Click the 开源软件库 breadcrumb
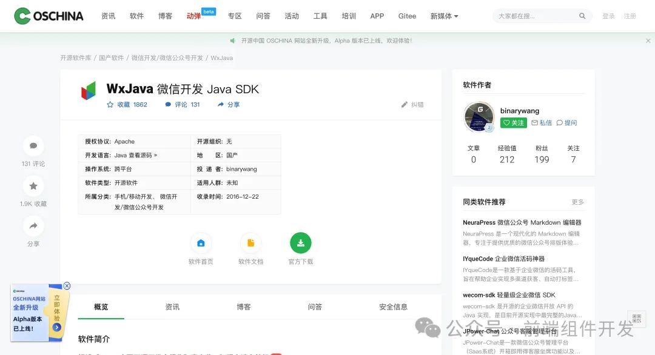 click(76, 58)
